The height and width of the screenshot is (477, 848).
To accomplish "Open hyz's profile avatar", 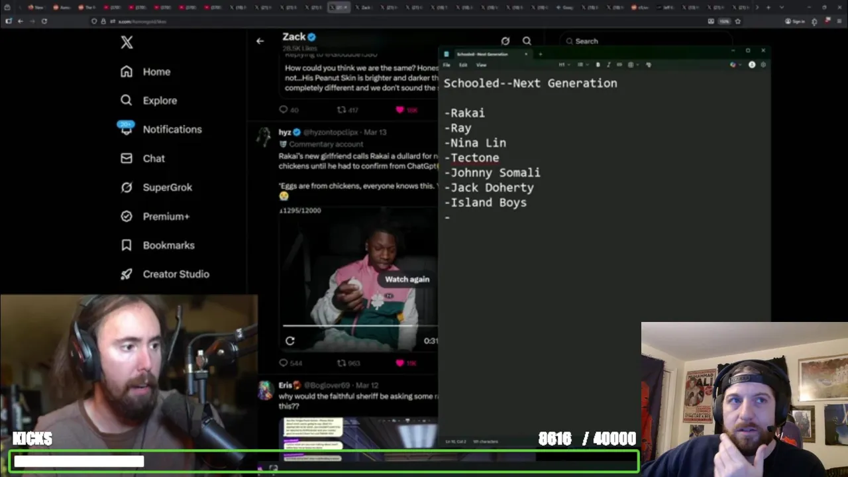I will coord(265,136).
